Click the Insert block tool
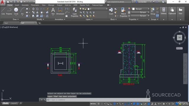The height and width of the screenshot is (106, 189). (x=111, y=11)
